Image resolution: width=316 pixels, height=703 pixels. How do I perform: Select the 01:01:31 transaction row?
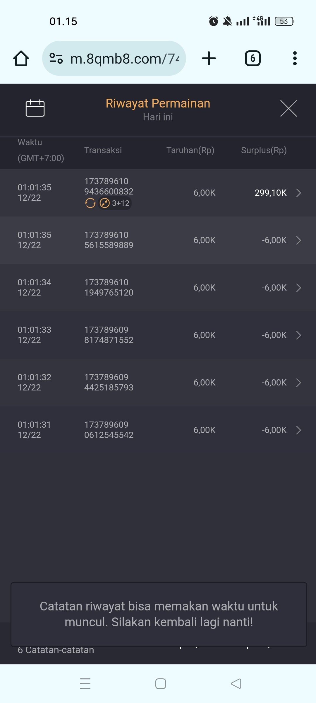click(158, 430)
